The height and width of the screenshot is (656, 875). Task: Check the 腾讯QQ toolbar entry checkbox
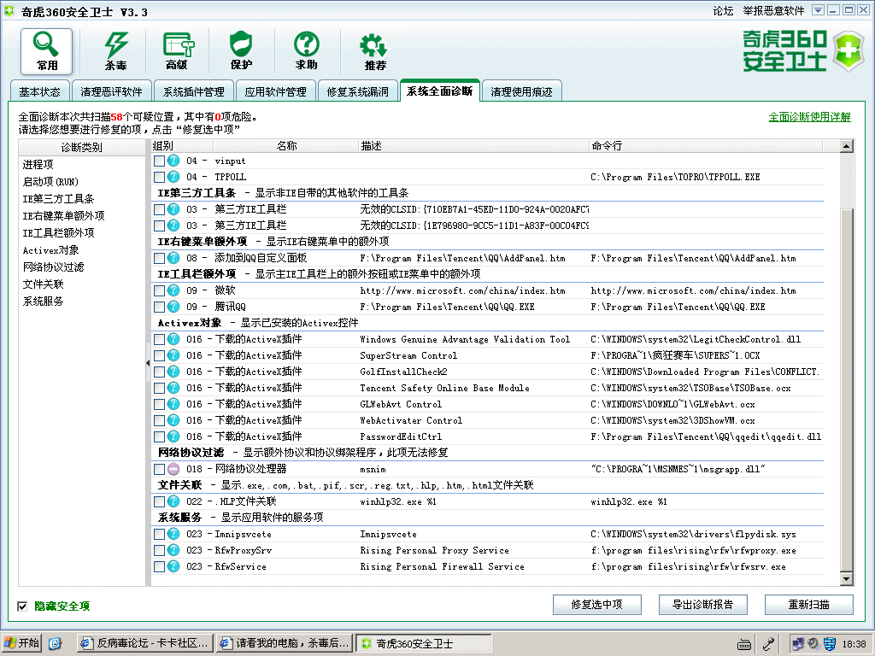coord(160,307)
